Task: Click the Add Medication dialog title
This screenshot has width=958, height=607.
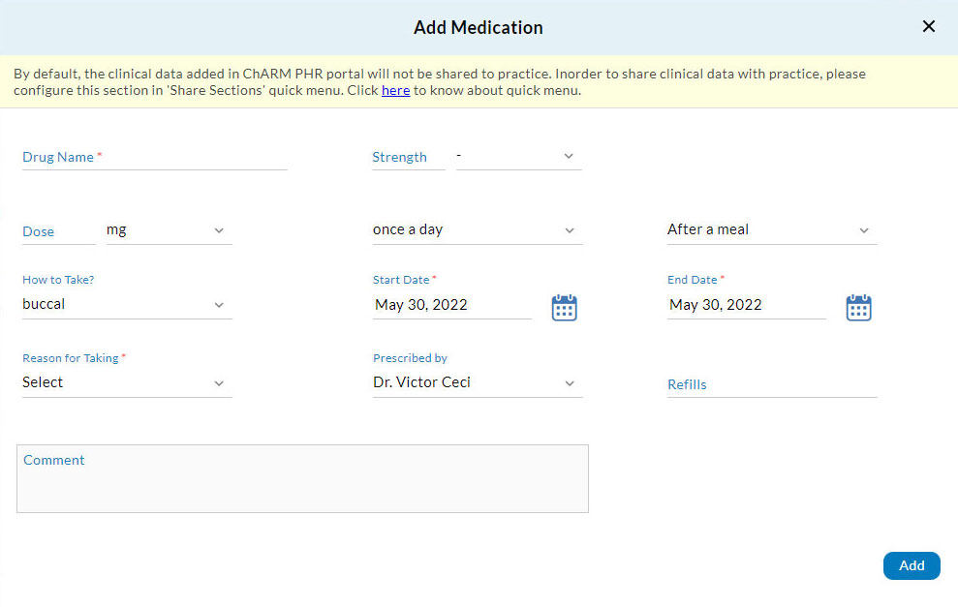Action: click(478, 27)
